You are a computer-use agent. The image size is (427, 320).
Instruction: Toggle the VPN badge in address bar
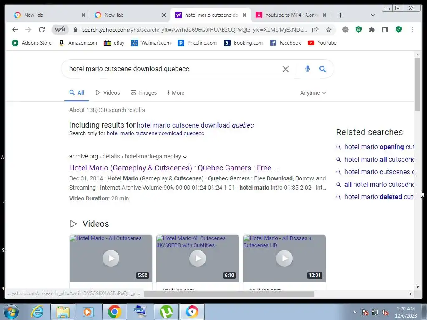pos(60,30)
